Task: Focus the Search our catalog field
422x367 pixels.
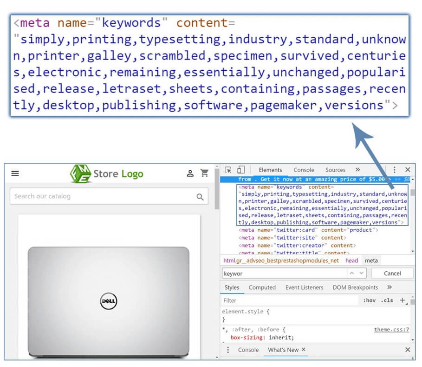Action: 109,196
